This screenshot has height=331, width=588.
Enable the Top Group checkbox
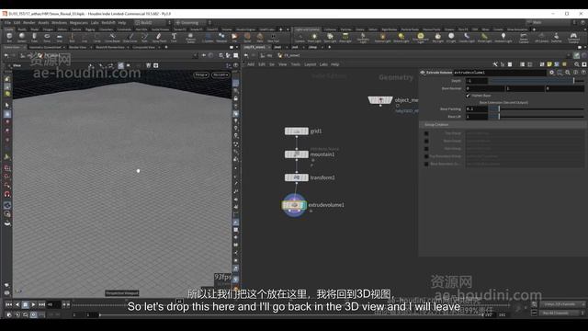(x=426, y=133)
